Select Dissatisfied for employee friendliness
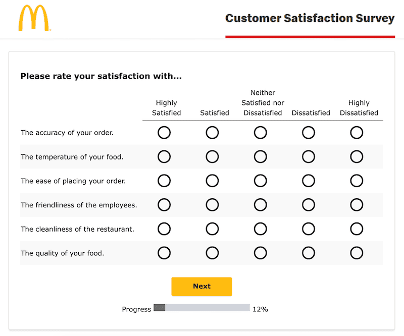This screenshot has width=404, height=336. tap(309, 205)
